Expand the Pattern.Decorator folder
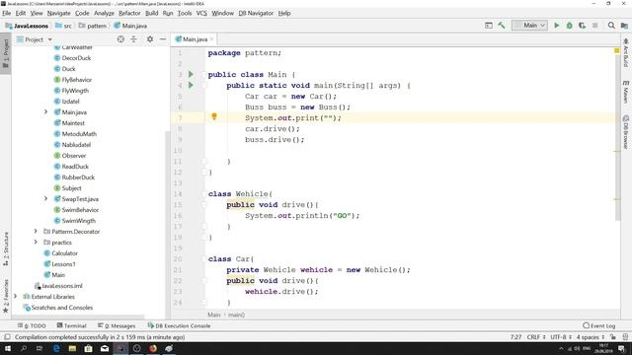 pyautogui.click(x=36, y=232)
